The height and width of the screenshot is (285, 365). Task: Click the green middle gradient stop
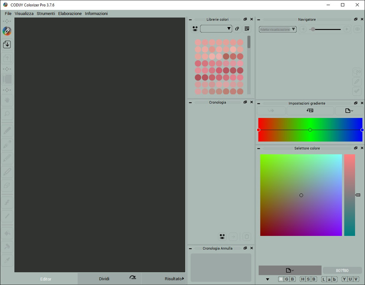pos(310,130)
